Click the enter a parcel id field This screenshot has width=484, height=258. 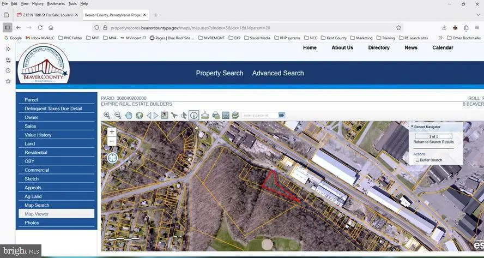coord(259,115)
